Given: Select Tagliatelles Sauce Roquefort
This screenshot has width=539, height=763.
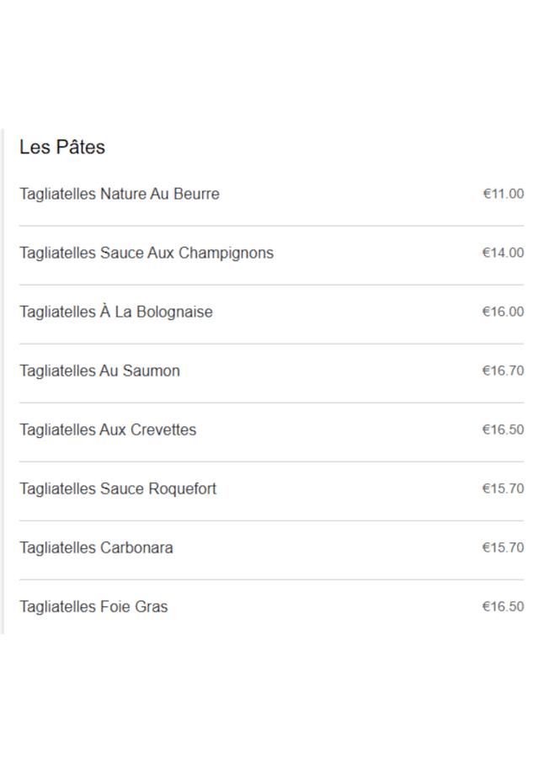Looking at the screenshot, I should point(118,488).
